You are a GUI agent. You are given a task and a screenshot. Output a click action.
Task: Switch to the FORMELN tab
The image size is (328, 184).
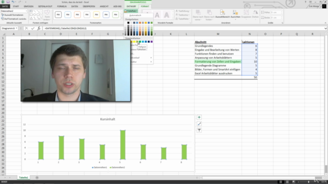pos(61,7)
